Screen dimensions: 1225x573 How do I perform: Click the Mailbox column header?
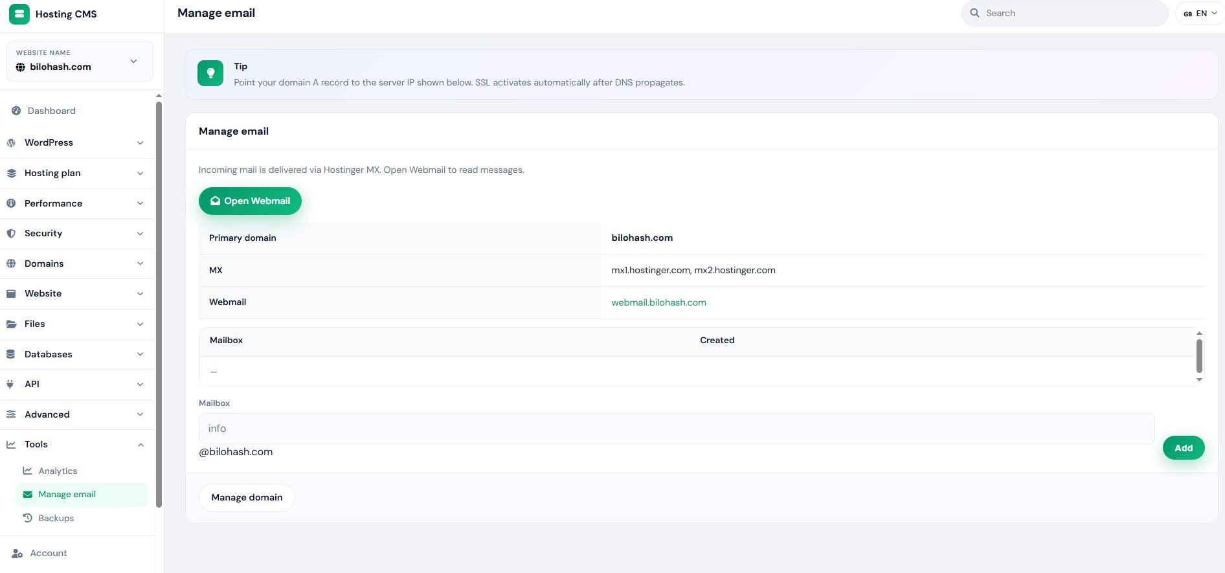[x=226, y=340]
